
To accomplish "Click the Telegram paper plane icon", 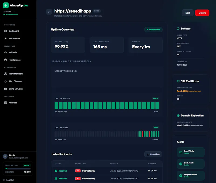I will point(181,175).
